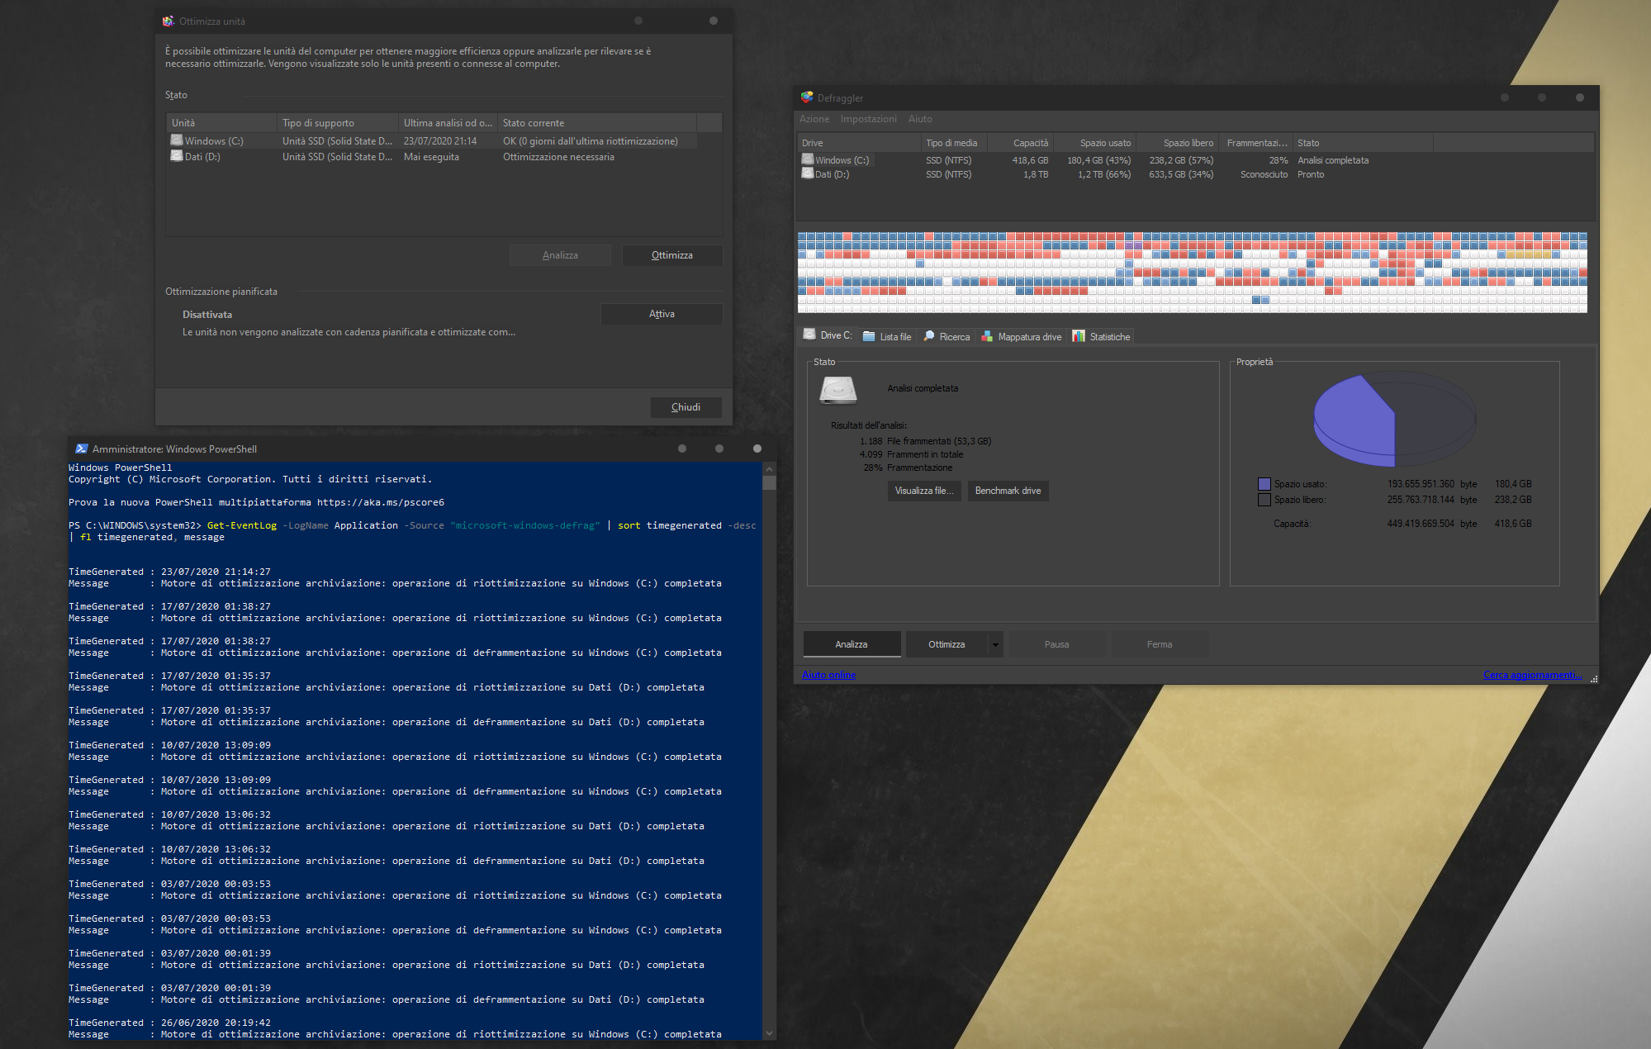Click Attiva to enable scheduled optimization
The image size is (1651, 1049).
pos(661,314)
